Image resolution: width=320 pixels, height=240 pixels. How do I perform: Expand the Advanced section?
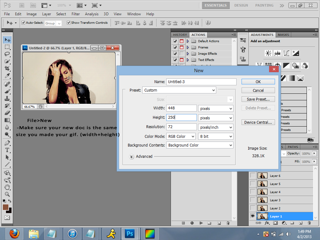(x=132, y=157)
